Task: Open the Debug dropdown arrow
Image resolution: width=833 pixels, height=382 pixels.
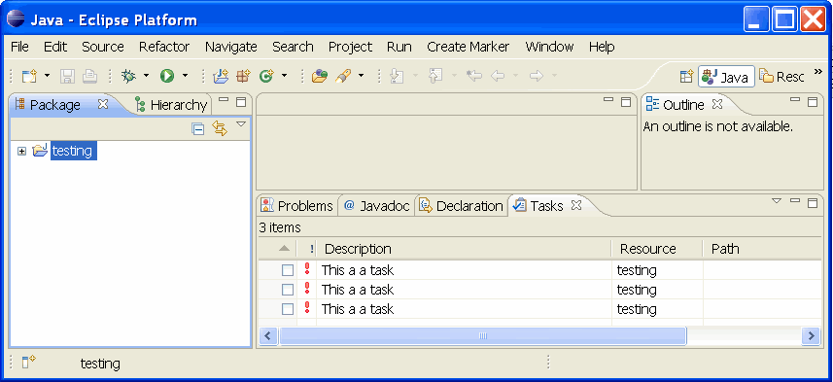Action: (x=146, y=76)
